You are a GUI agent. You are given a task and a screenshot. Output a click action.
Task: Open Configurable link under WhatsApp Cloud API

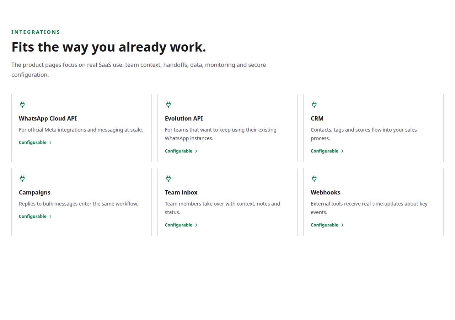[36, 142]
